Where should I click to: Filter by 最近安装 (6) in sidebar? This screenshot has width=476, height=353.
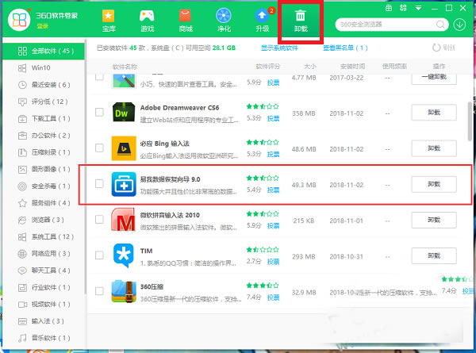click(x=47, y=84)
